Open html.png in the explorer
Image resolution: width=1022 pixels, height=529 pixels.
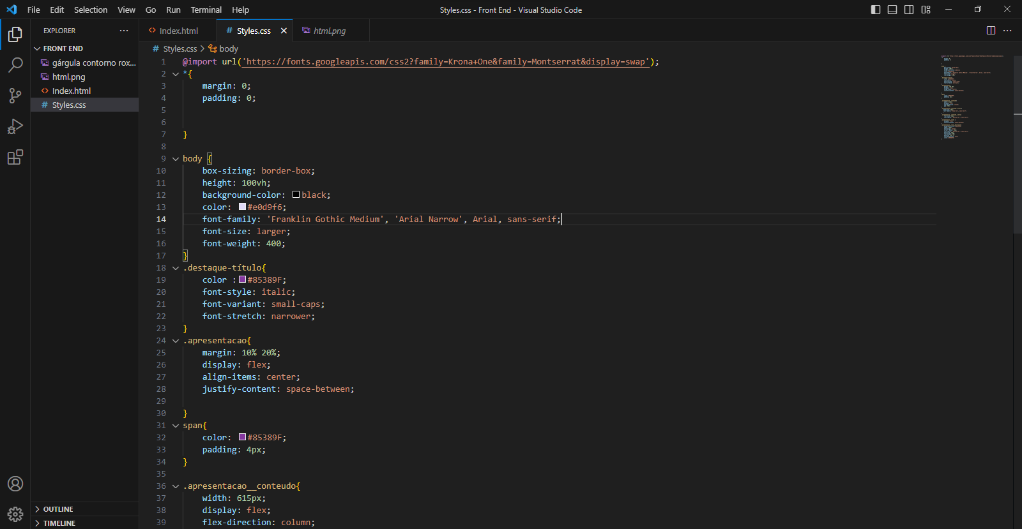click(85, 77)
